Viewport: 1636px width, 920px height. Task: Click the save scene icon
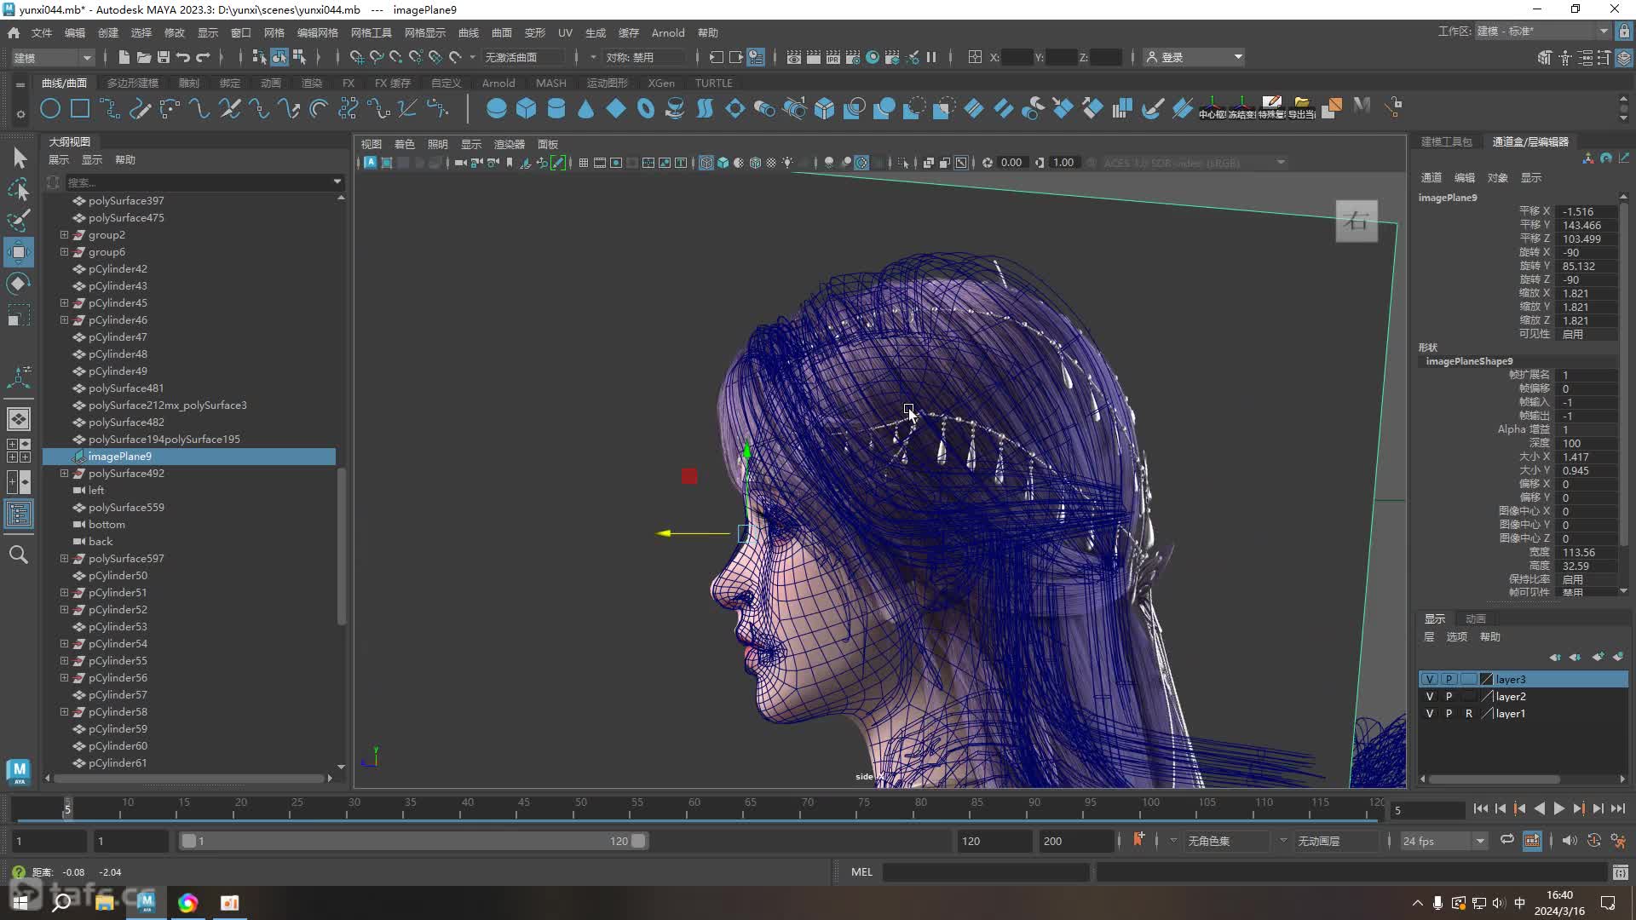coord(163,57)
